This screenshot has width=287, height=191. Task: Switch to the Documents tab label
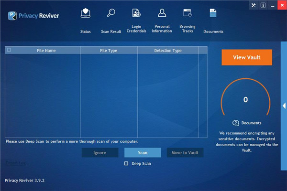pyautogui.click(x=213, y=32)
